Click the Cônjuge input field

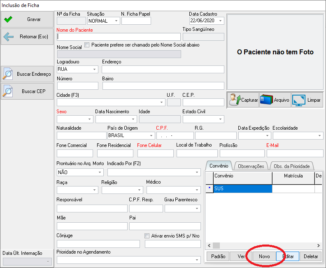pos(98,244)
